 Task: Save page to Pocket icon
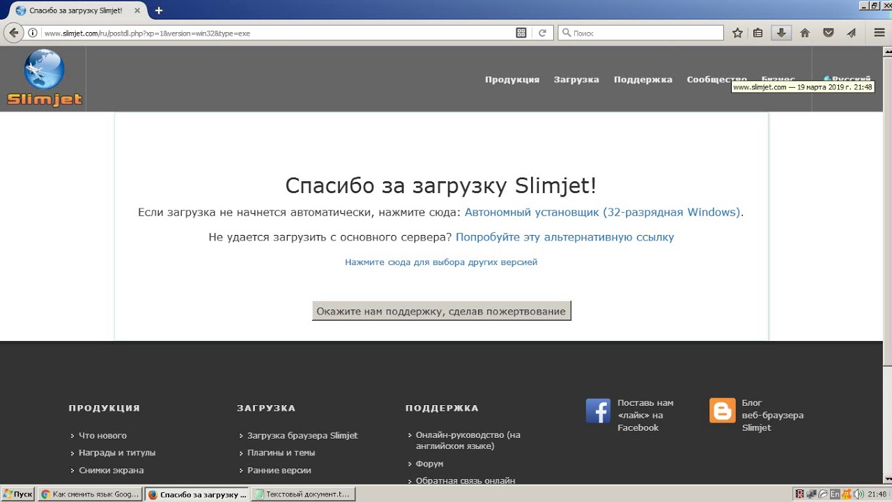pos(828,33)
